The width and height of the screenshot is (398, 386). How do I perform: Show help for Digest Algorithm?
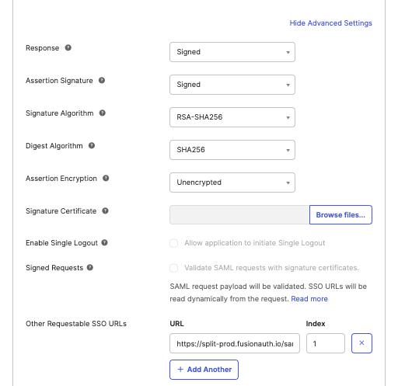pyautogui.click(x=92, y=145)
